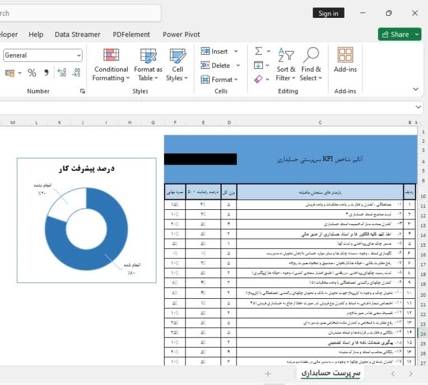Click the Clear eraser icon
The width and height of the screenshot is (428, 385).
pyautogui.click(x=258, y=79)
